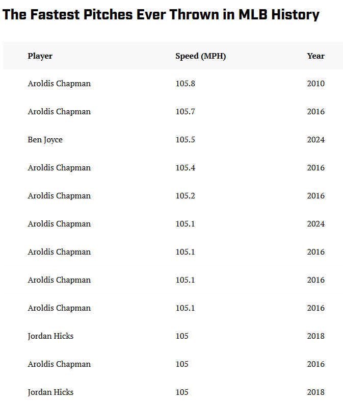Sort by the Speed (MPH) header
343x402 pixels.
pyautogui.click(x=200, y=56)
